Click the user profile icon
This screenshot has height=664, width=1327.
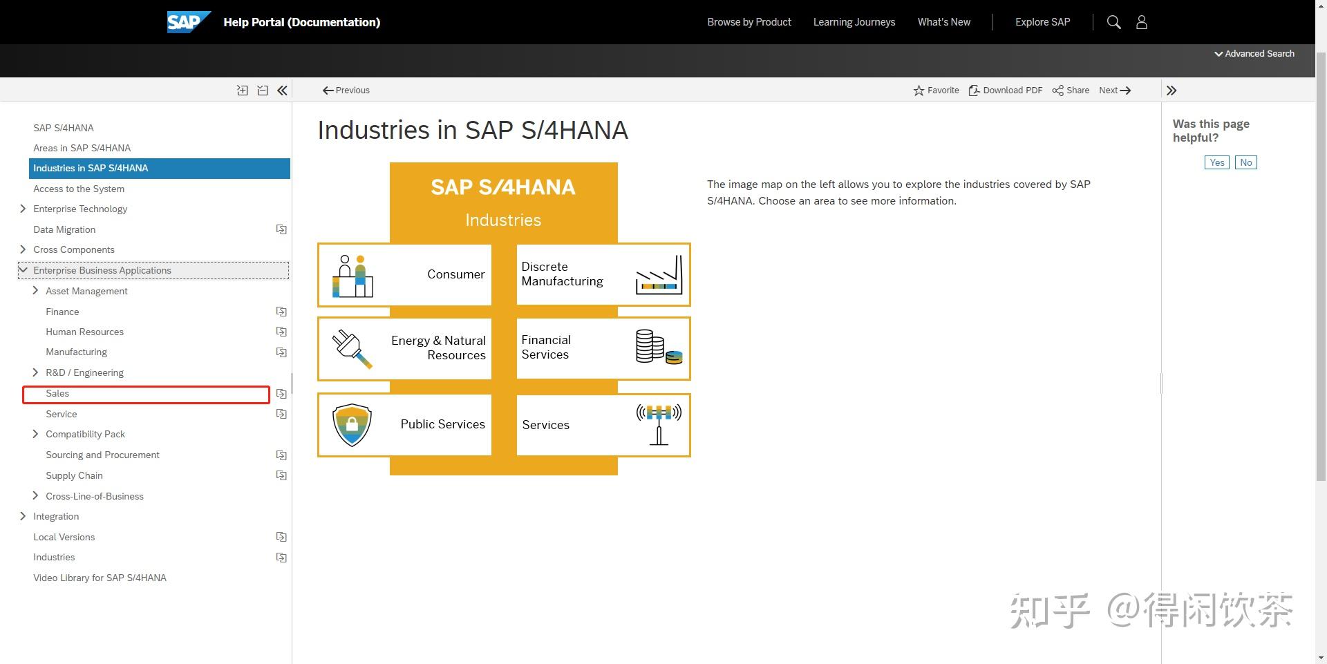click(1141, 21)
